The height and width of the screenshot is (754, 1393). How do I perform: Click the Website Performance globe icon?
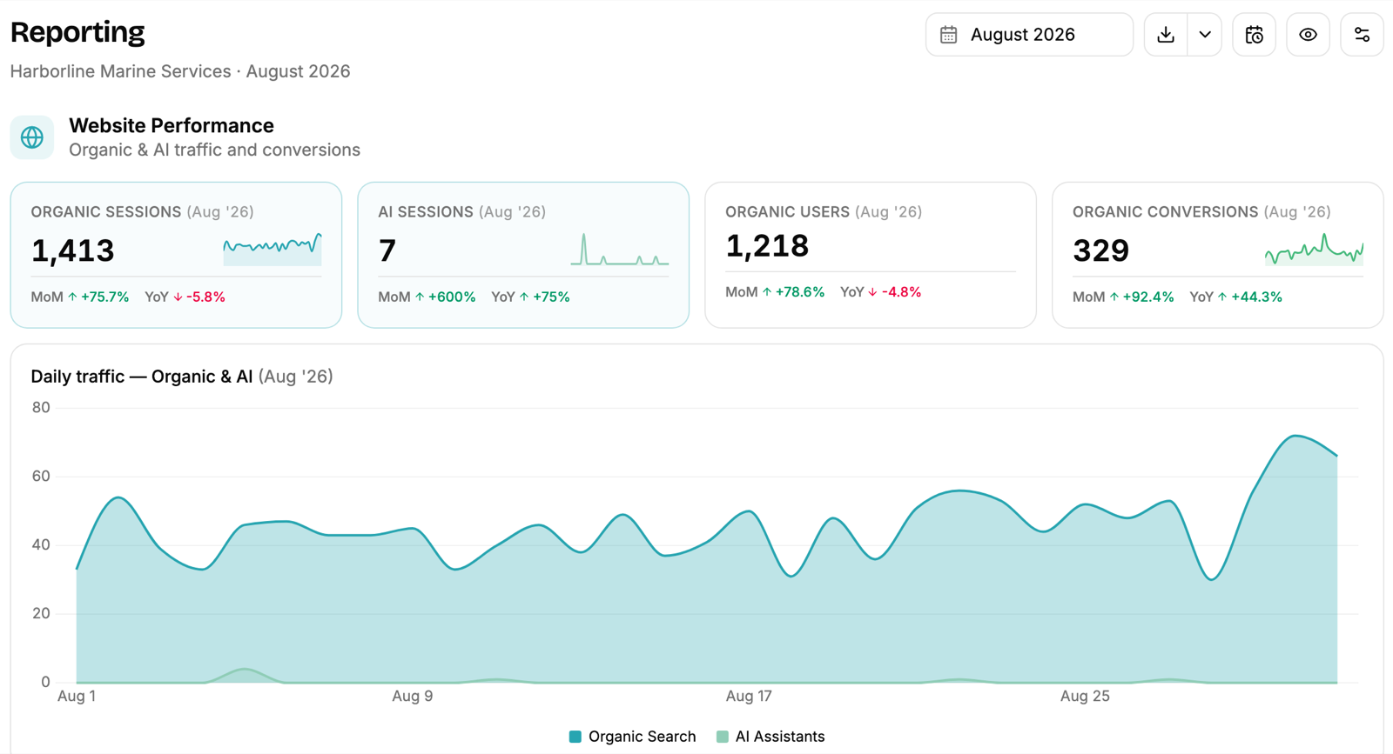[x=32, y=137]
